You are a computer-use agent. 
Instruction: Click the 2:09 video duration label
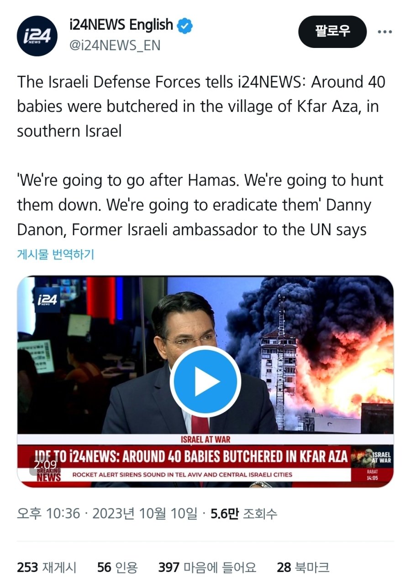[x=45, y=465]
